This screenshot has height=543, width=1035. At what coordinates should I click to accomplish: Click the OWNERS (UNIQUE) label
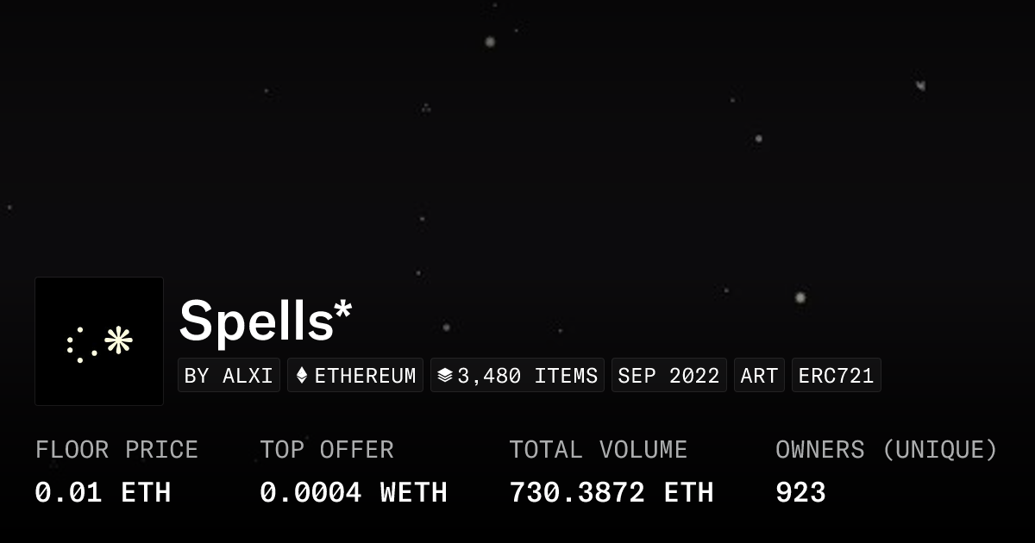pyautogui.click(x=886, y=450)
